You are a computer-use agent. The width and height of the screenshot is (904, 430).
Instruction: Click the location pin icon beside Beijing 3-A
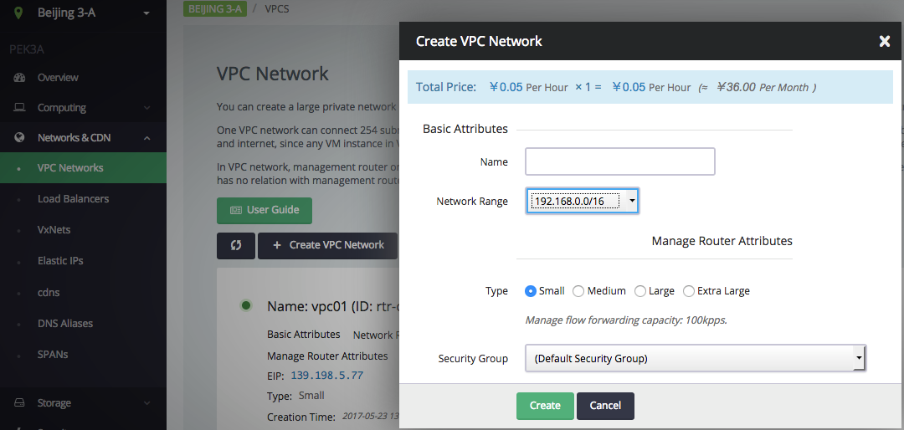pyautogui.click(x=19, y=13)
